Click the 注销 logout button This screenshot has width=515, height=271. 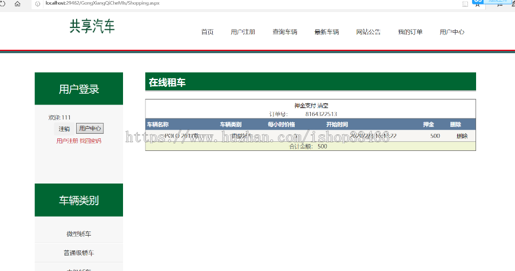point(64,129)
